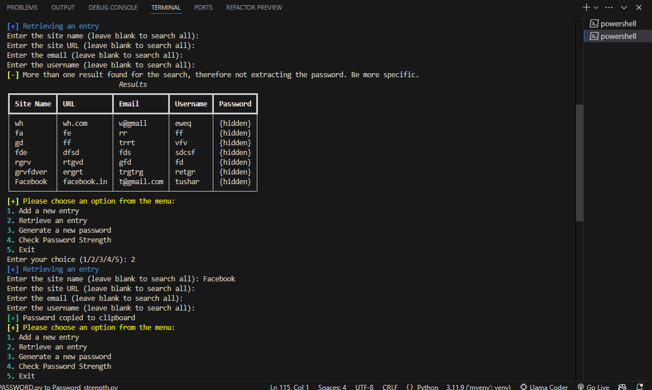Screen dimensions: 652x390
Task: Select the 3.11.9 ('myenv': venv) interpreter
Action: (x=478, y=387)
